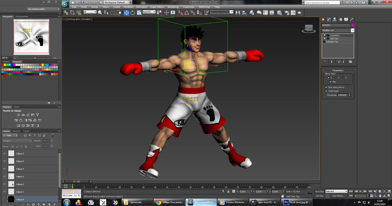Screen dimensions: 392x206
Task: Click the Bind to Space Warp icon
Action: [x=79, y=13]
